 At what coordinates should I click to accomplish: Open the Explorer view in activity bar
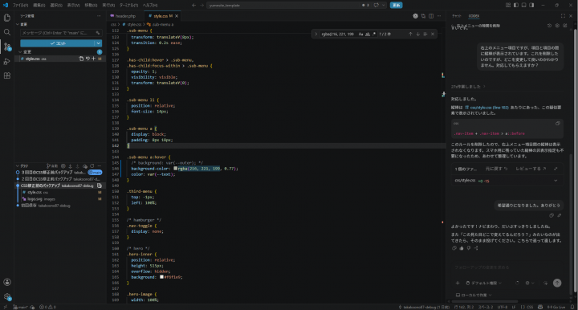7,18
